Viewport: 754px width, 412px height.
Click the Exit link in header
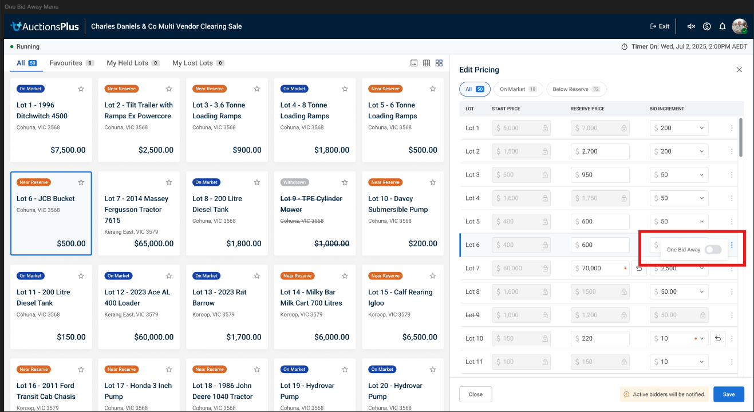coord(660,26)
